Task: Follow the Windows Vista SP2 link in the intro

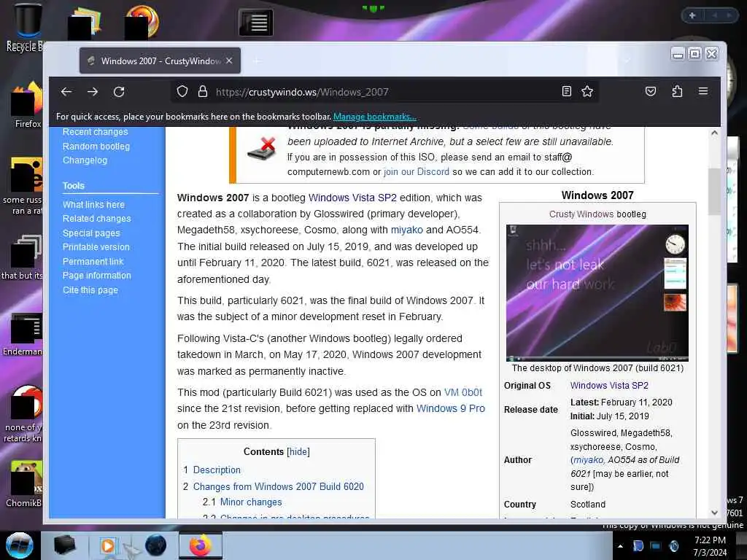Action: click(352, 198)
